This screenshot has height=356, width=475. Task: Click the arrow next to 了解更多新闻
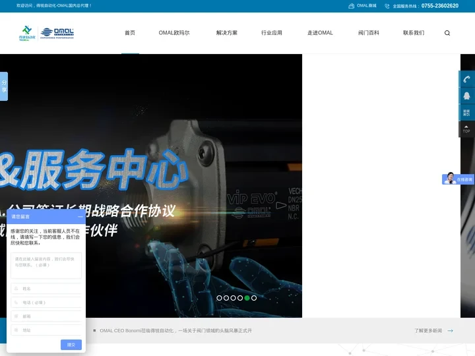coord(450,330)
